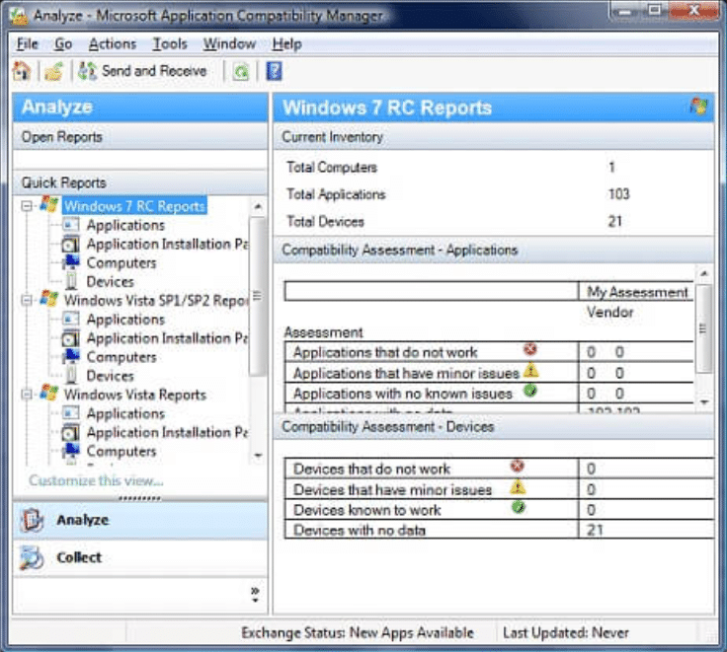Click the Customize this view link
The image size is (727, 652).
[96, 480]
